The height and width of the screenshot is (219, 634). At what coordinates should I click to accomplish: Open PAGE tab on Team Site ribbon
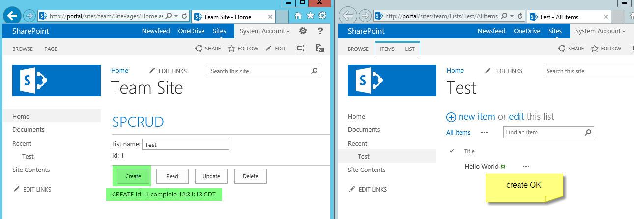51,49
